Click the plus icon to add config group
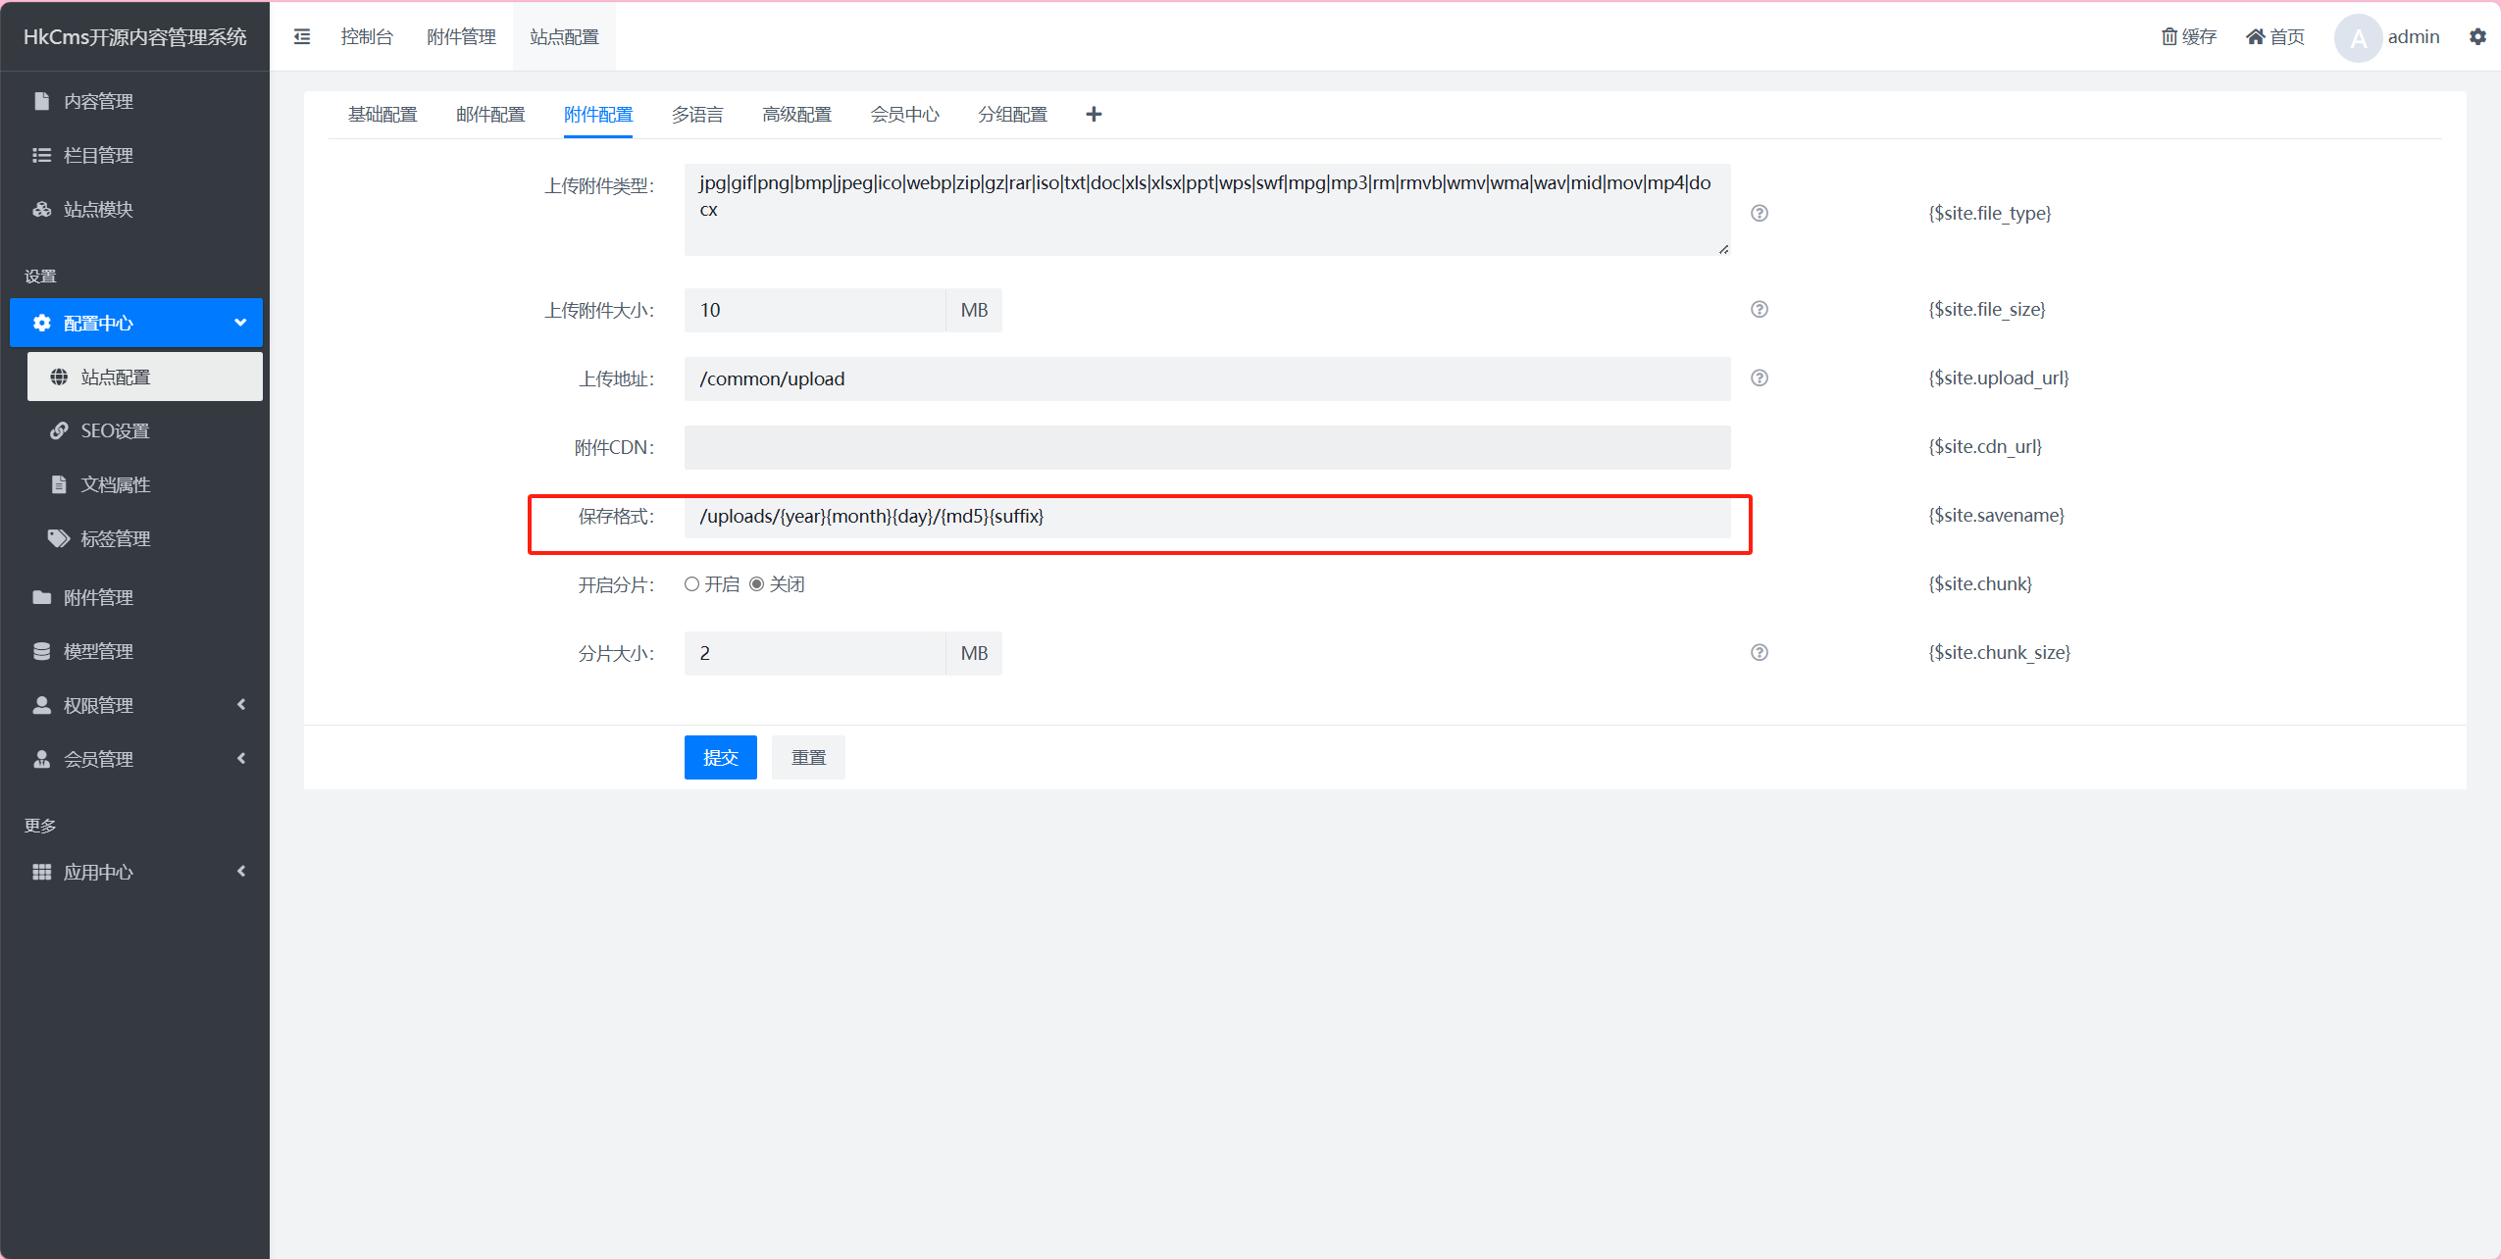 pos(1094,115)
